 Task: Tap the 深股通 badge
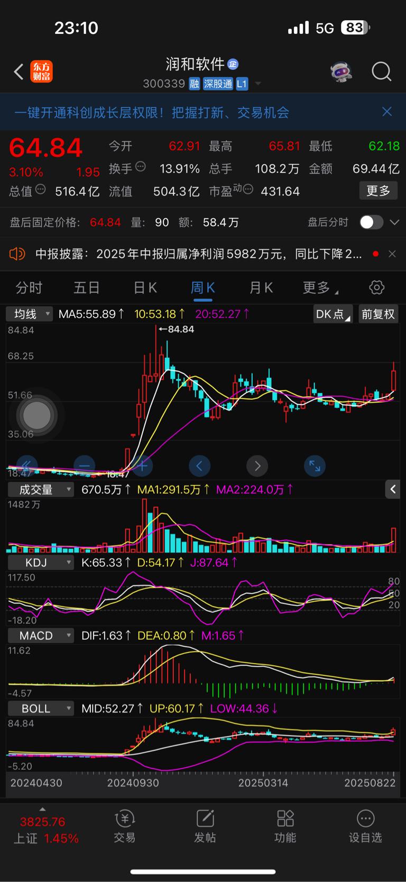point(218,84)
